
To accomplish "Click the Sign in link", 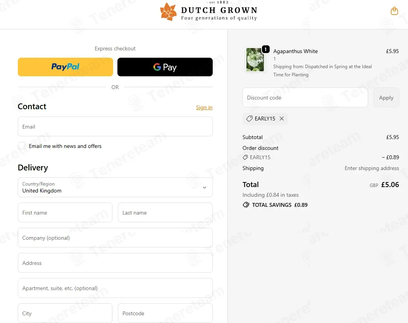I will click(204, 107).
